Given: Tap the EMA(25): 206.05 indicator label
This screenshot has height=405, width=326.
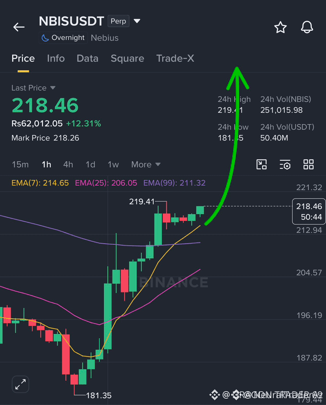Looking at the screenshot, I should tap(106, 183).
